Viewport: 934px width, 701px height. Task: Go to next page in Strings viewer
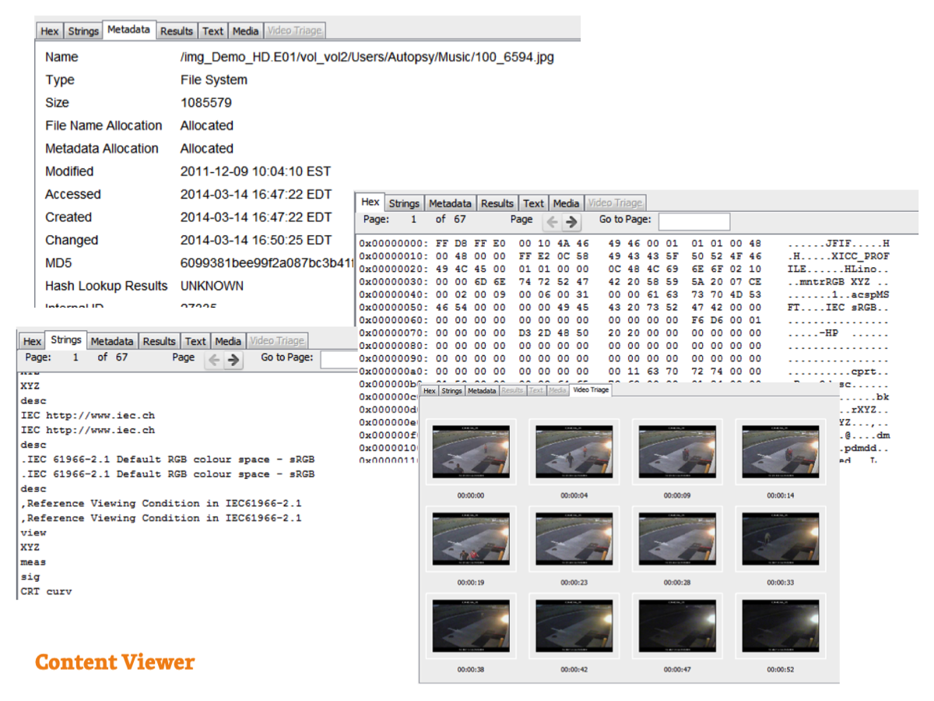[x=233, y=360]
